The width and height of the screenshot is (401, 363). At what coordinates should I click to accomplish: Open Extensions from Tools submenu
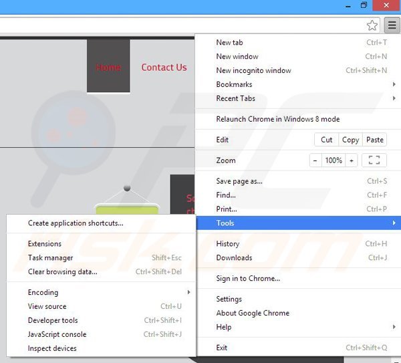[x=102, y=244]
